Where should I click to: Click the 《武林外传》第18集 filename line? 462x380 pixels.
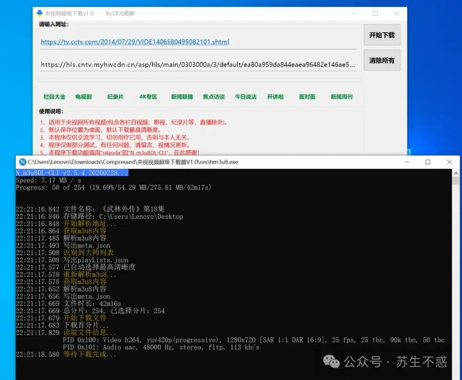[90, 209]
